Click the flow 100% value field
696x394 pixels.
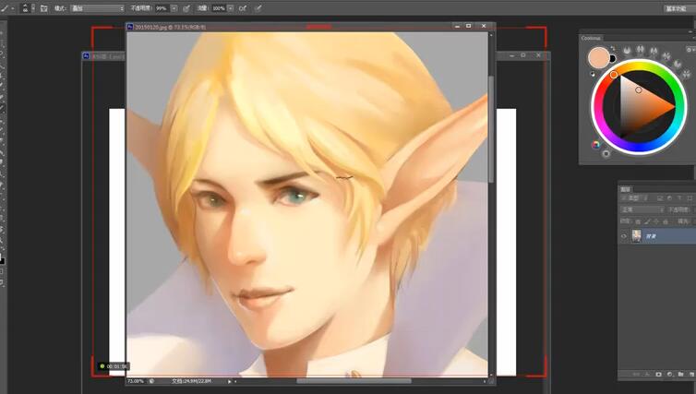[x=219, y=8]
